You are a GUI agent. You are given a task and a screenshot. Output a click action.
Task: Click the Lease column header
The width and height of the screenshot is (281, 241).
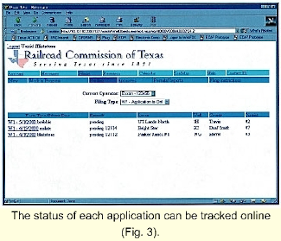[164, 115]
